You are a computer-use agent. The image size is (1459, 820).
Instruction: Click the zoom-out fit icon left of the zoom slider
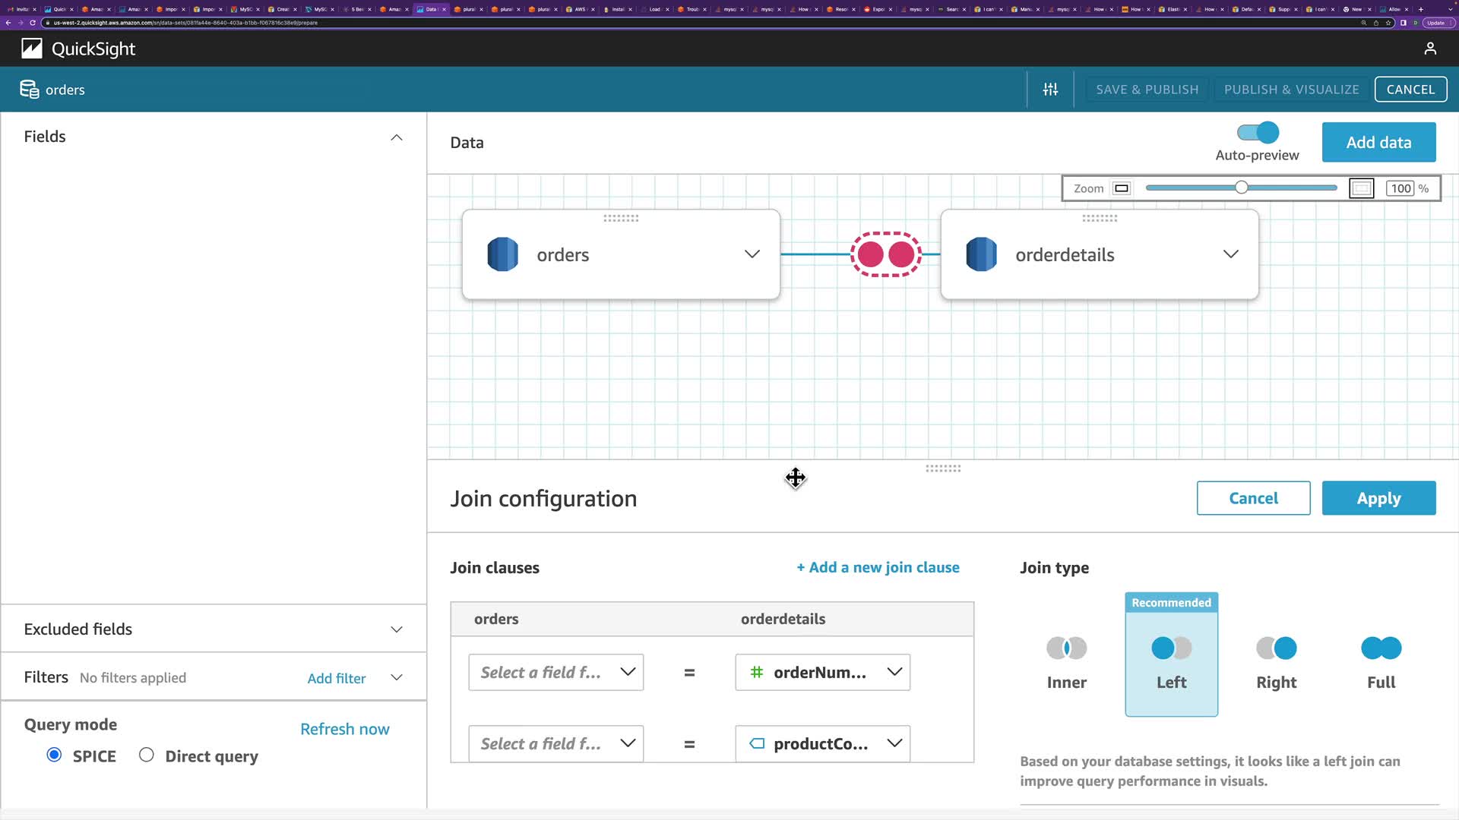point(1122,188)
